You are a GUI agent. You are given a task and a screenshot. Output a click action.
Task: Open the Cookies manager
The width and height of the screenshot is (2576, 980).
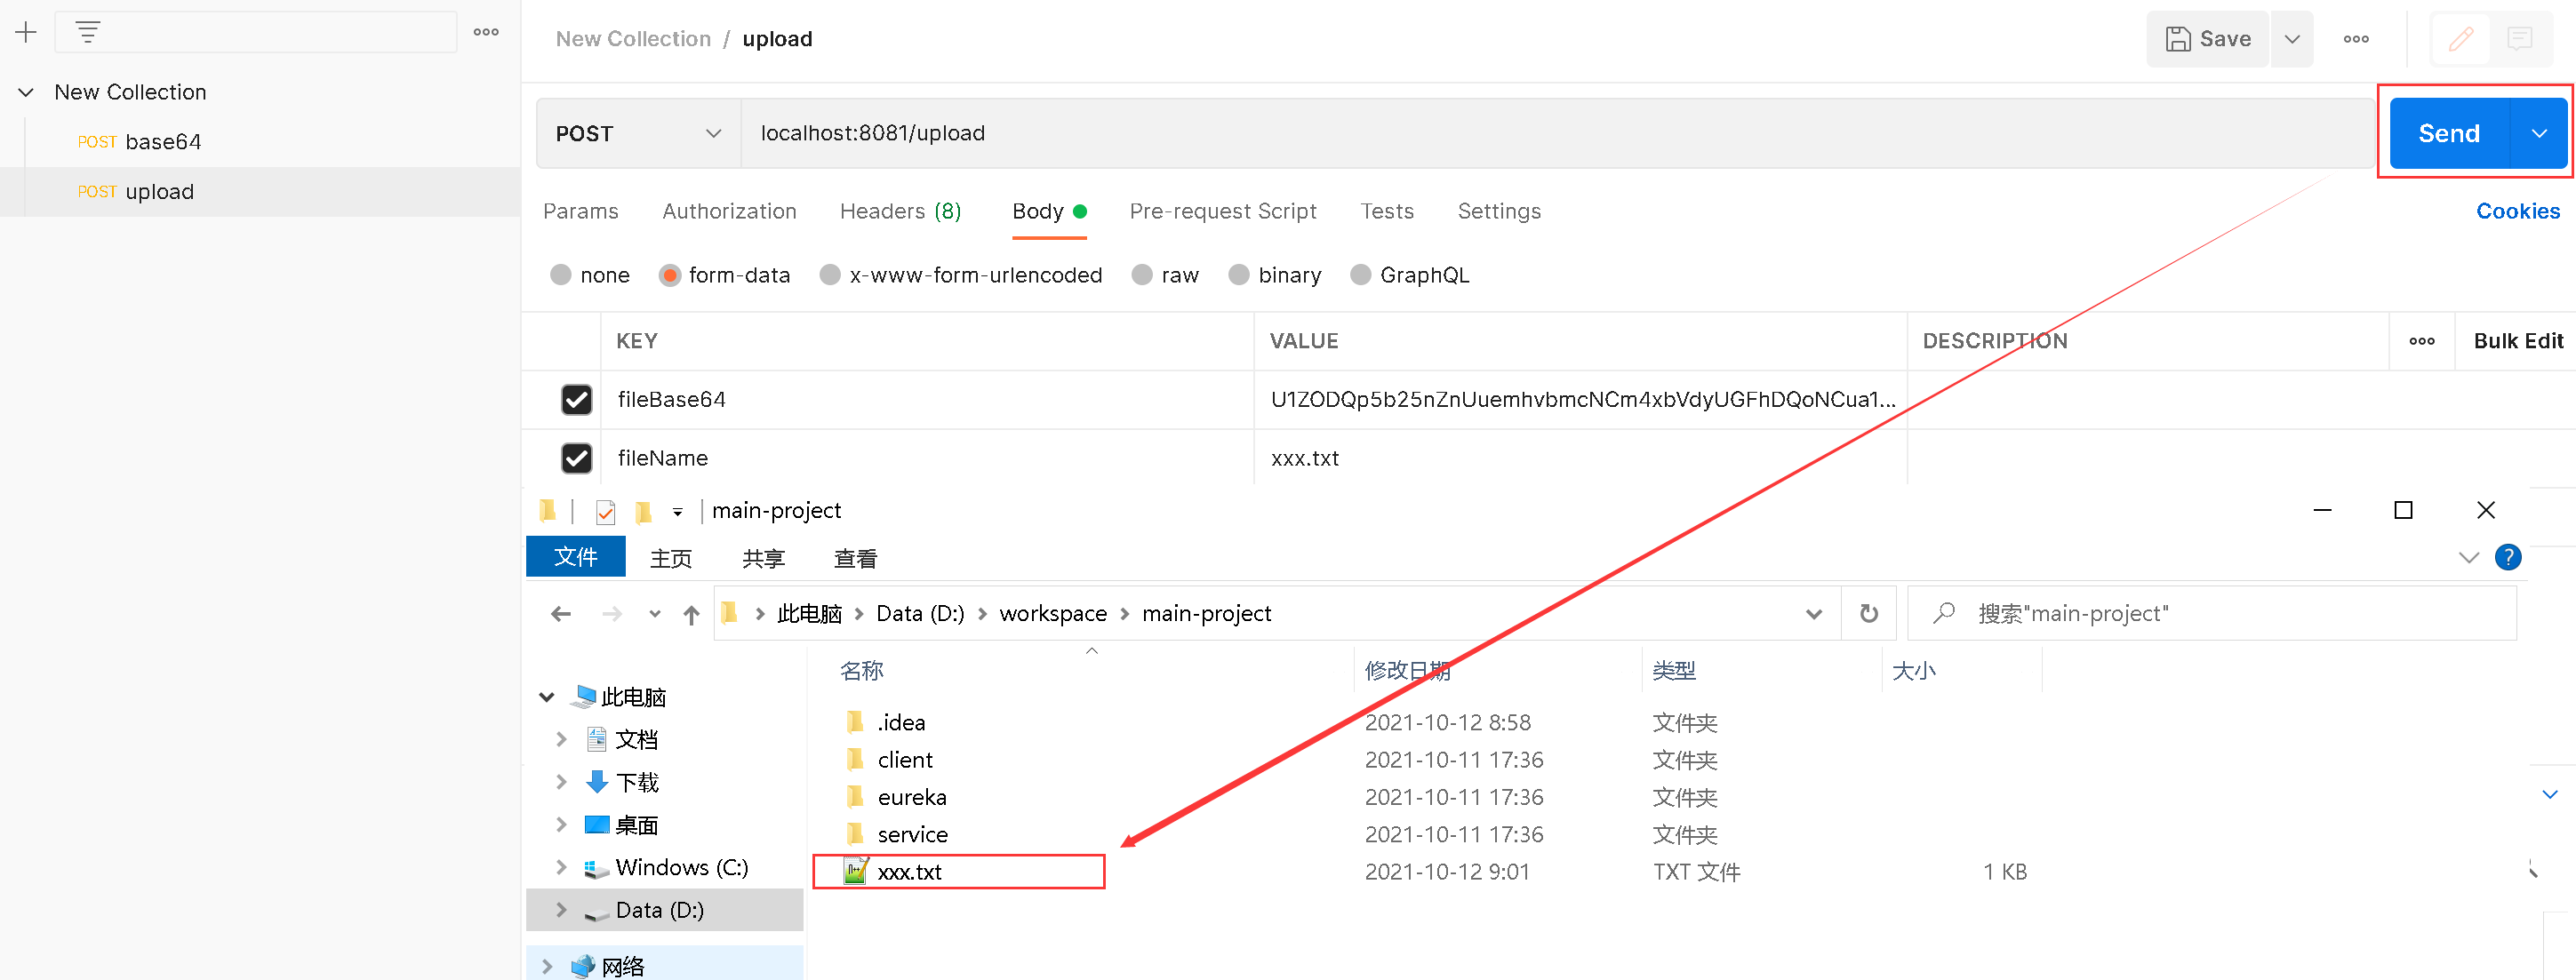pos(2518,211)
